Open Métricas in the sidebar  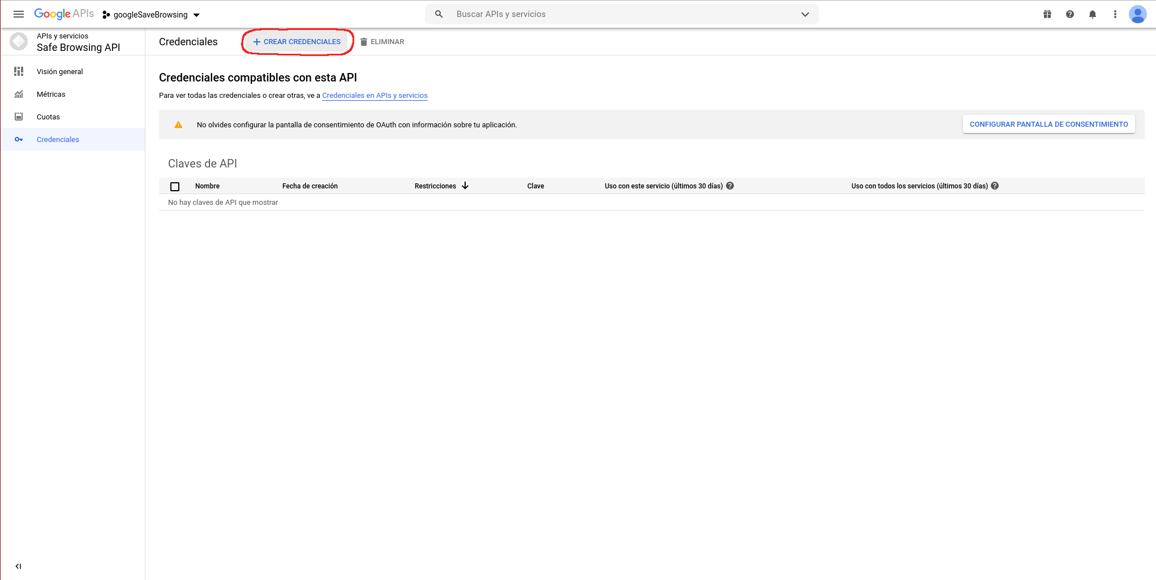[x=51, y=94]
